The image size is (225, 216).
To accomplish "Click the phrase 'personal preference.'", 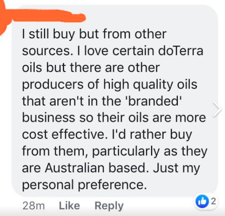I will [84, 185].
